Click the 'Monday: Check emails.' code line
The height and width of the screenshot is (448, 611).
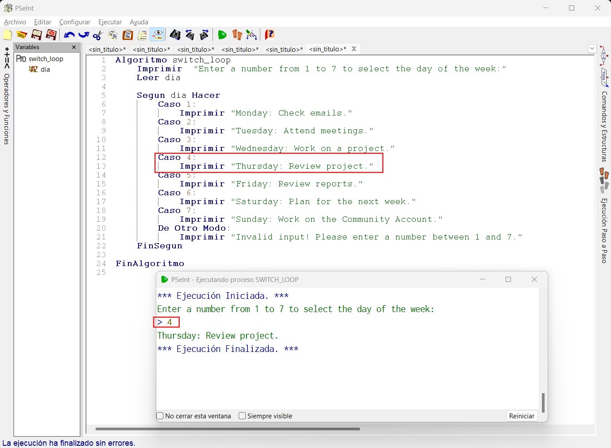[x=266, y=113]
